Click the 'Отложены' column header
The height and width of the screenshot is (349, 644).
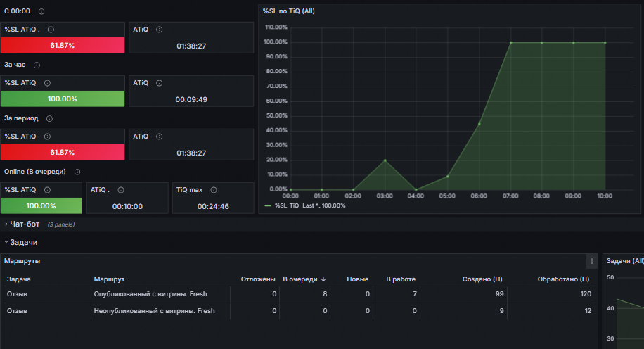pyautogui.click(x=258, y=279)
